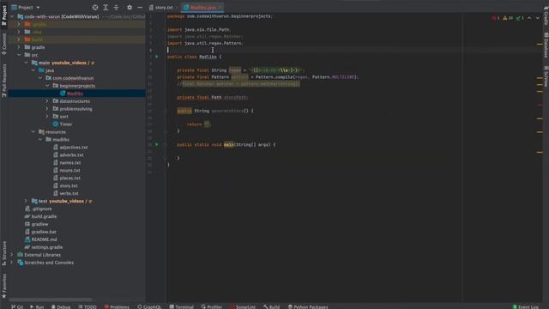Click run gutter icon beside class Madlibs
The width and height of the screenshot is (549, 309).
(x=157, y=57)
